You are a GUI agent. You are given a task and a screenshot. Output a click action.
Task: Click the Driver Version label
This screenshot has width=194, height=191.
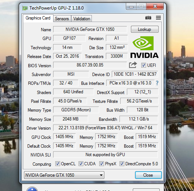(x=39, y=128)
